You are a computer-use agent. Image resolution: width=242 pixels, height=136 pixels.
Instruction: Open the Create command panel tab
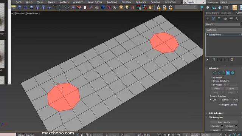point(207,19)
